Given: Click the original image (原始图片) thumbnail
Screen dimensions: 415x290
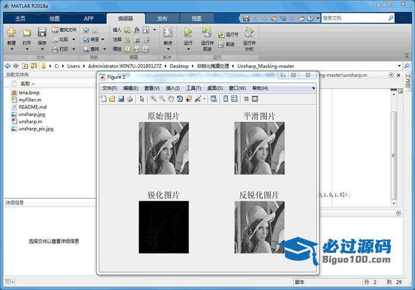Looking at the screenshot, I should click(164, 148).
